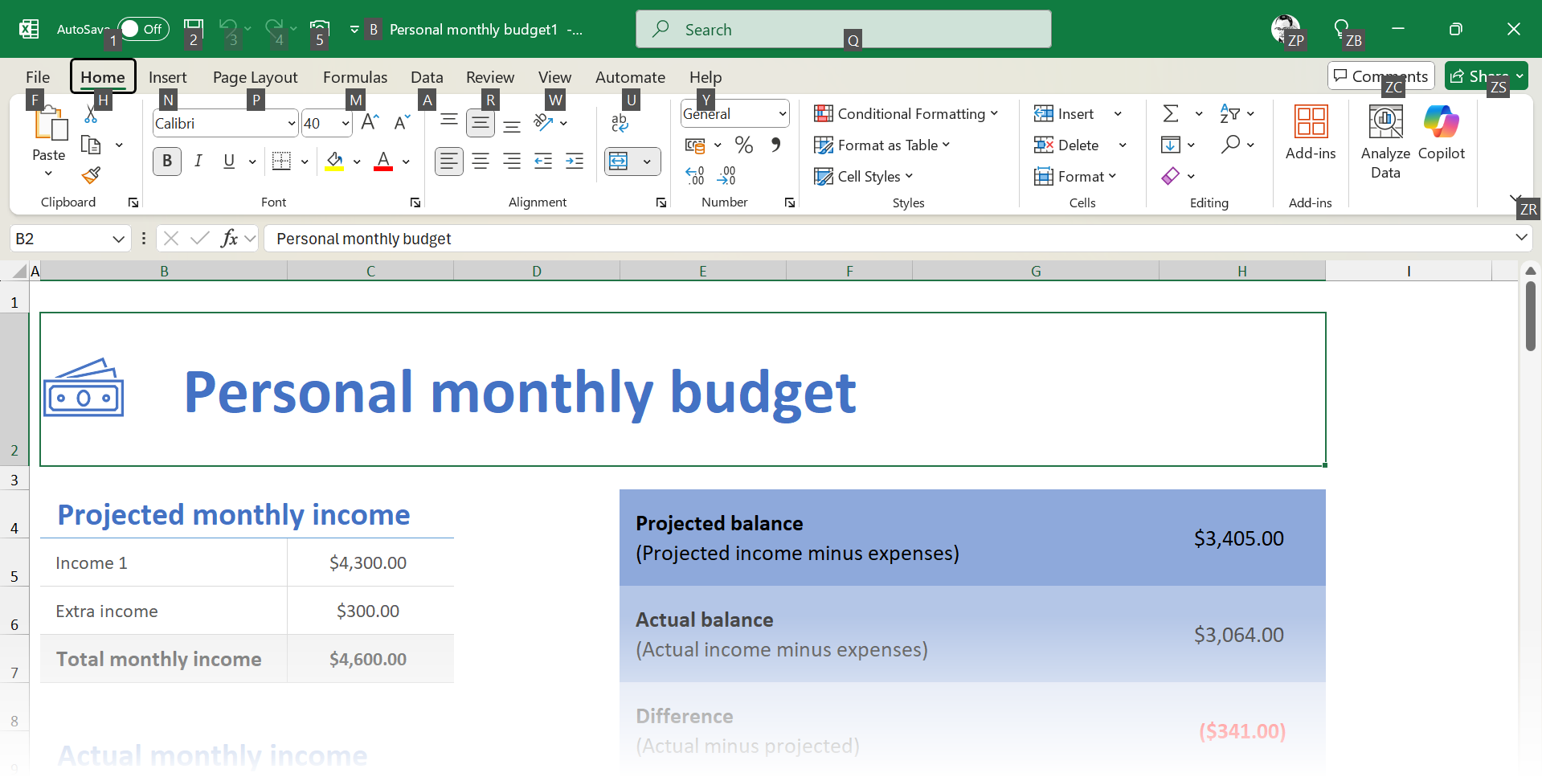Screen dimensions: 1542x777
Task: Click the Format cells button
Action: tap(1076, 177)
